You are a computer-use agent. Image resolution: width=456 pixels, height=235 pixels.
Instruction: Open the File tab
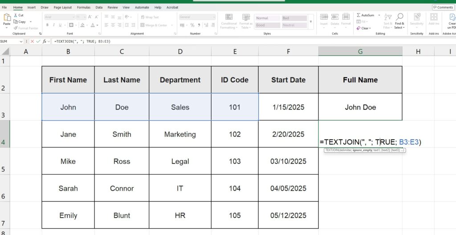tap(4, 7)
